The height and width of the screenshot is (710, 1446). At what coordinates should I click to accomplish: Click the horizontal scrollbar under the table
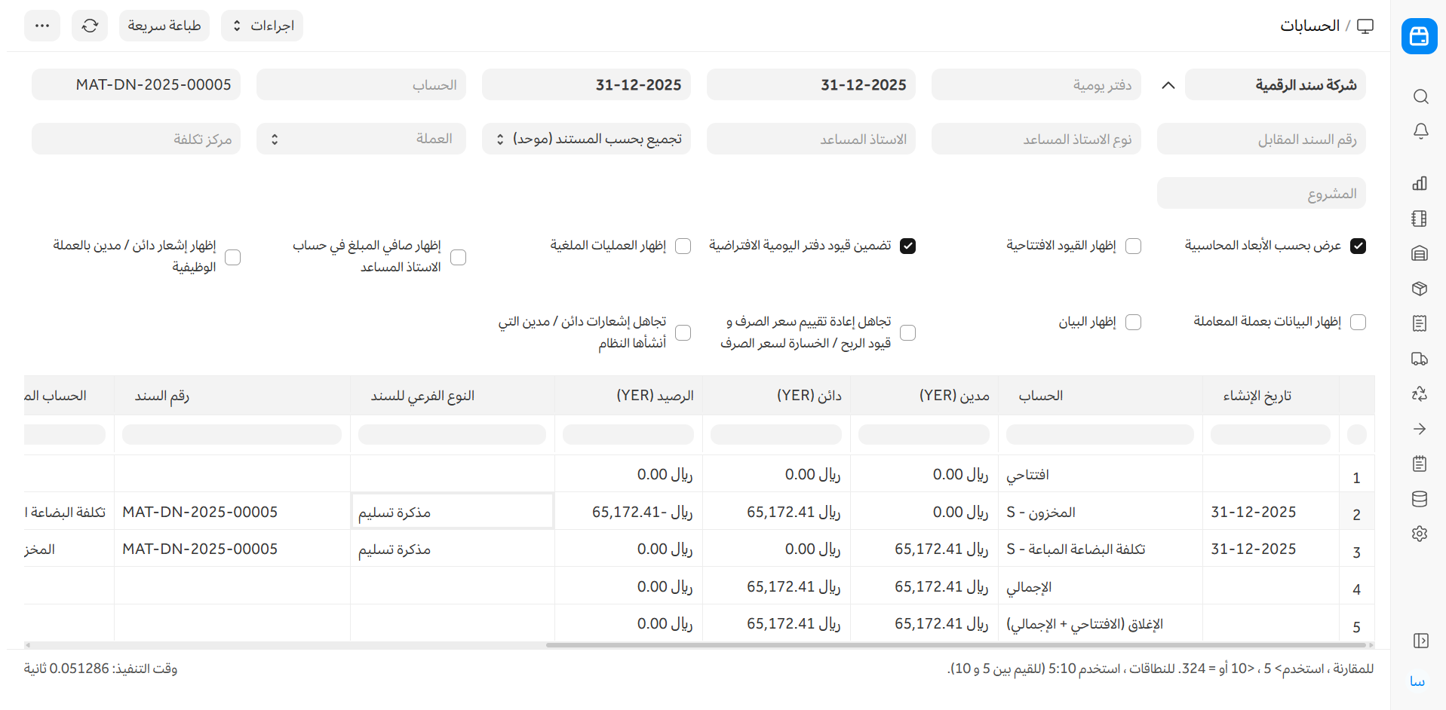[x=955, y=645]
